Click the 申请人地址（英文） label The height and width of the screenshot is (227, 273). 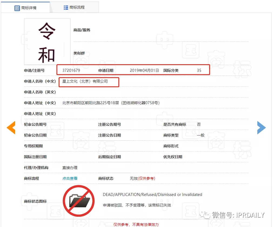[40, 114]
